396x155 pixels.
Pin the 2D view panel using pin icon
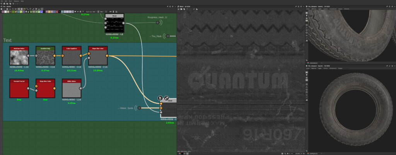(x=296, y=6)
